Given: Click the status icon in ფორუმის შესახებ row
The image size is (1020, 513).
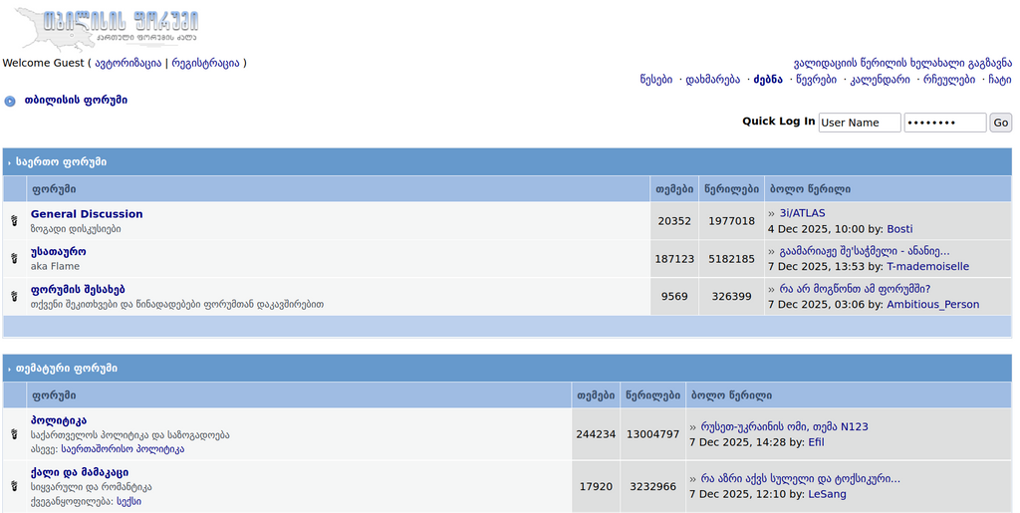Looking at the screenshot, I should pyautogui.click(x=14, y=297).
